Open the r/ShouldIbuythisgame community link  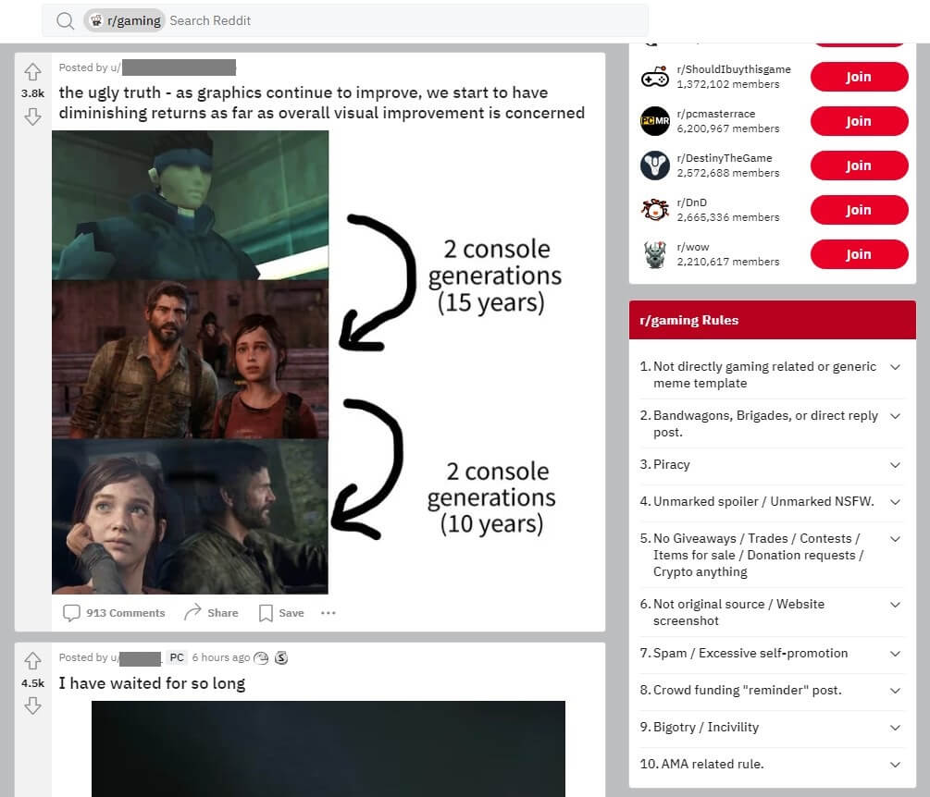[734, 69]
